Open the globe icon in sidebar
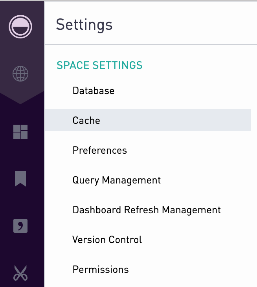Image resolution: width=257 pixels, height=287 pixels. click(x=20, y=74)
